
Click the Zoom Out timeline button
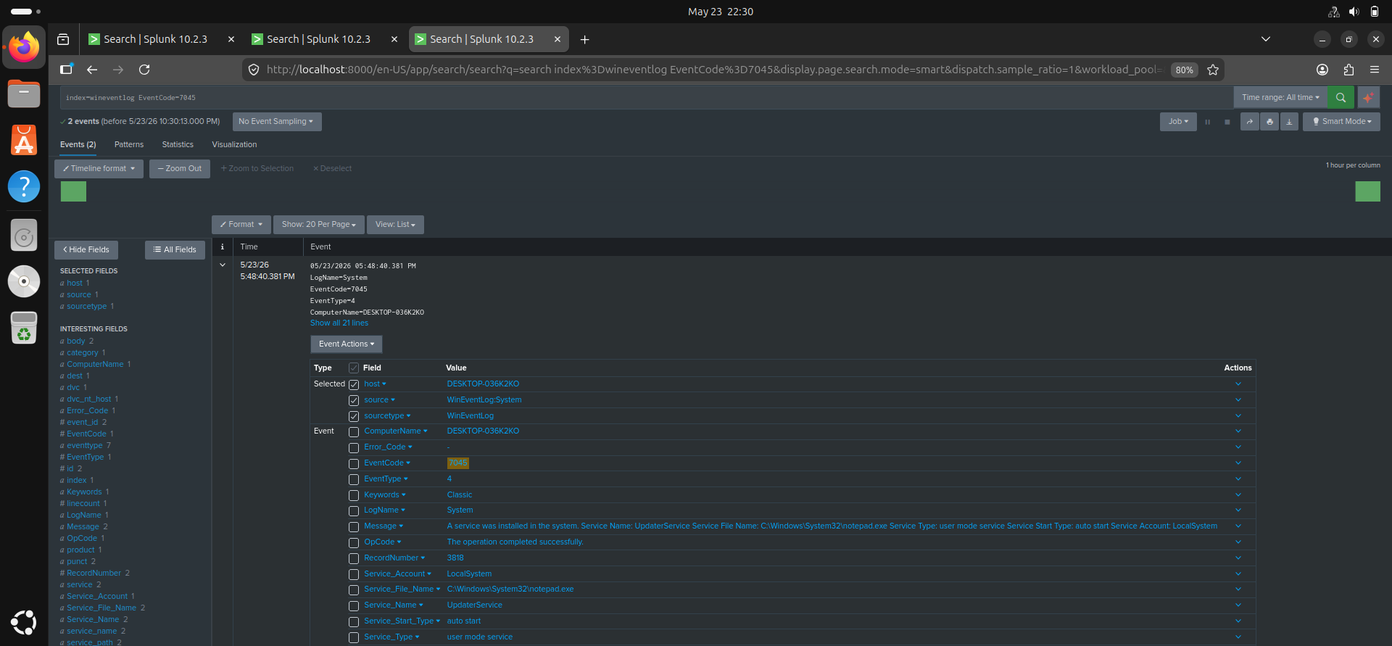pyautogui.click(x=180, y=169)
